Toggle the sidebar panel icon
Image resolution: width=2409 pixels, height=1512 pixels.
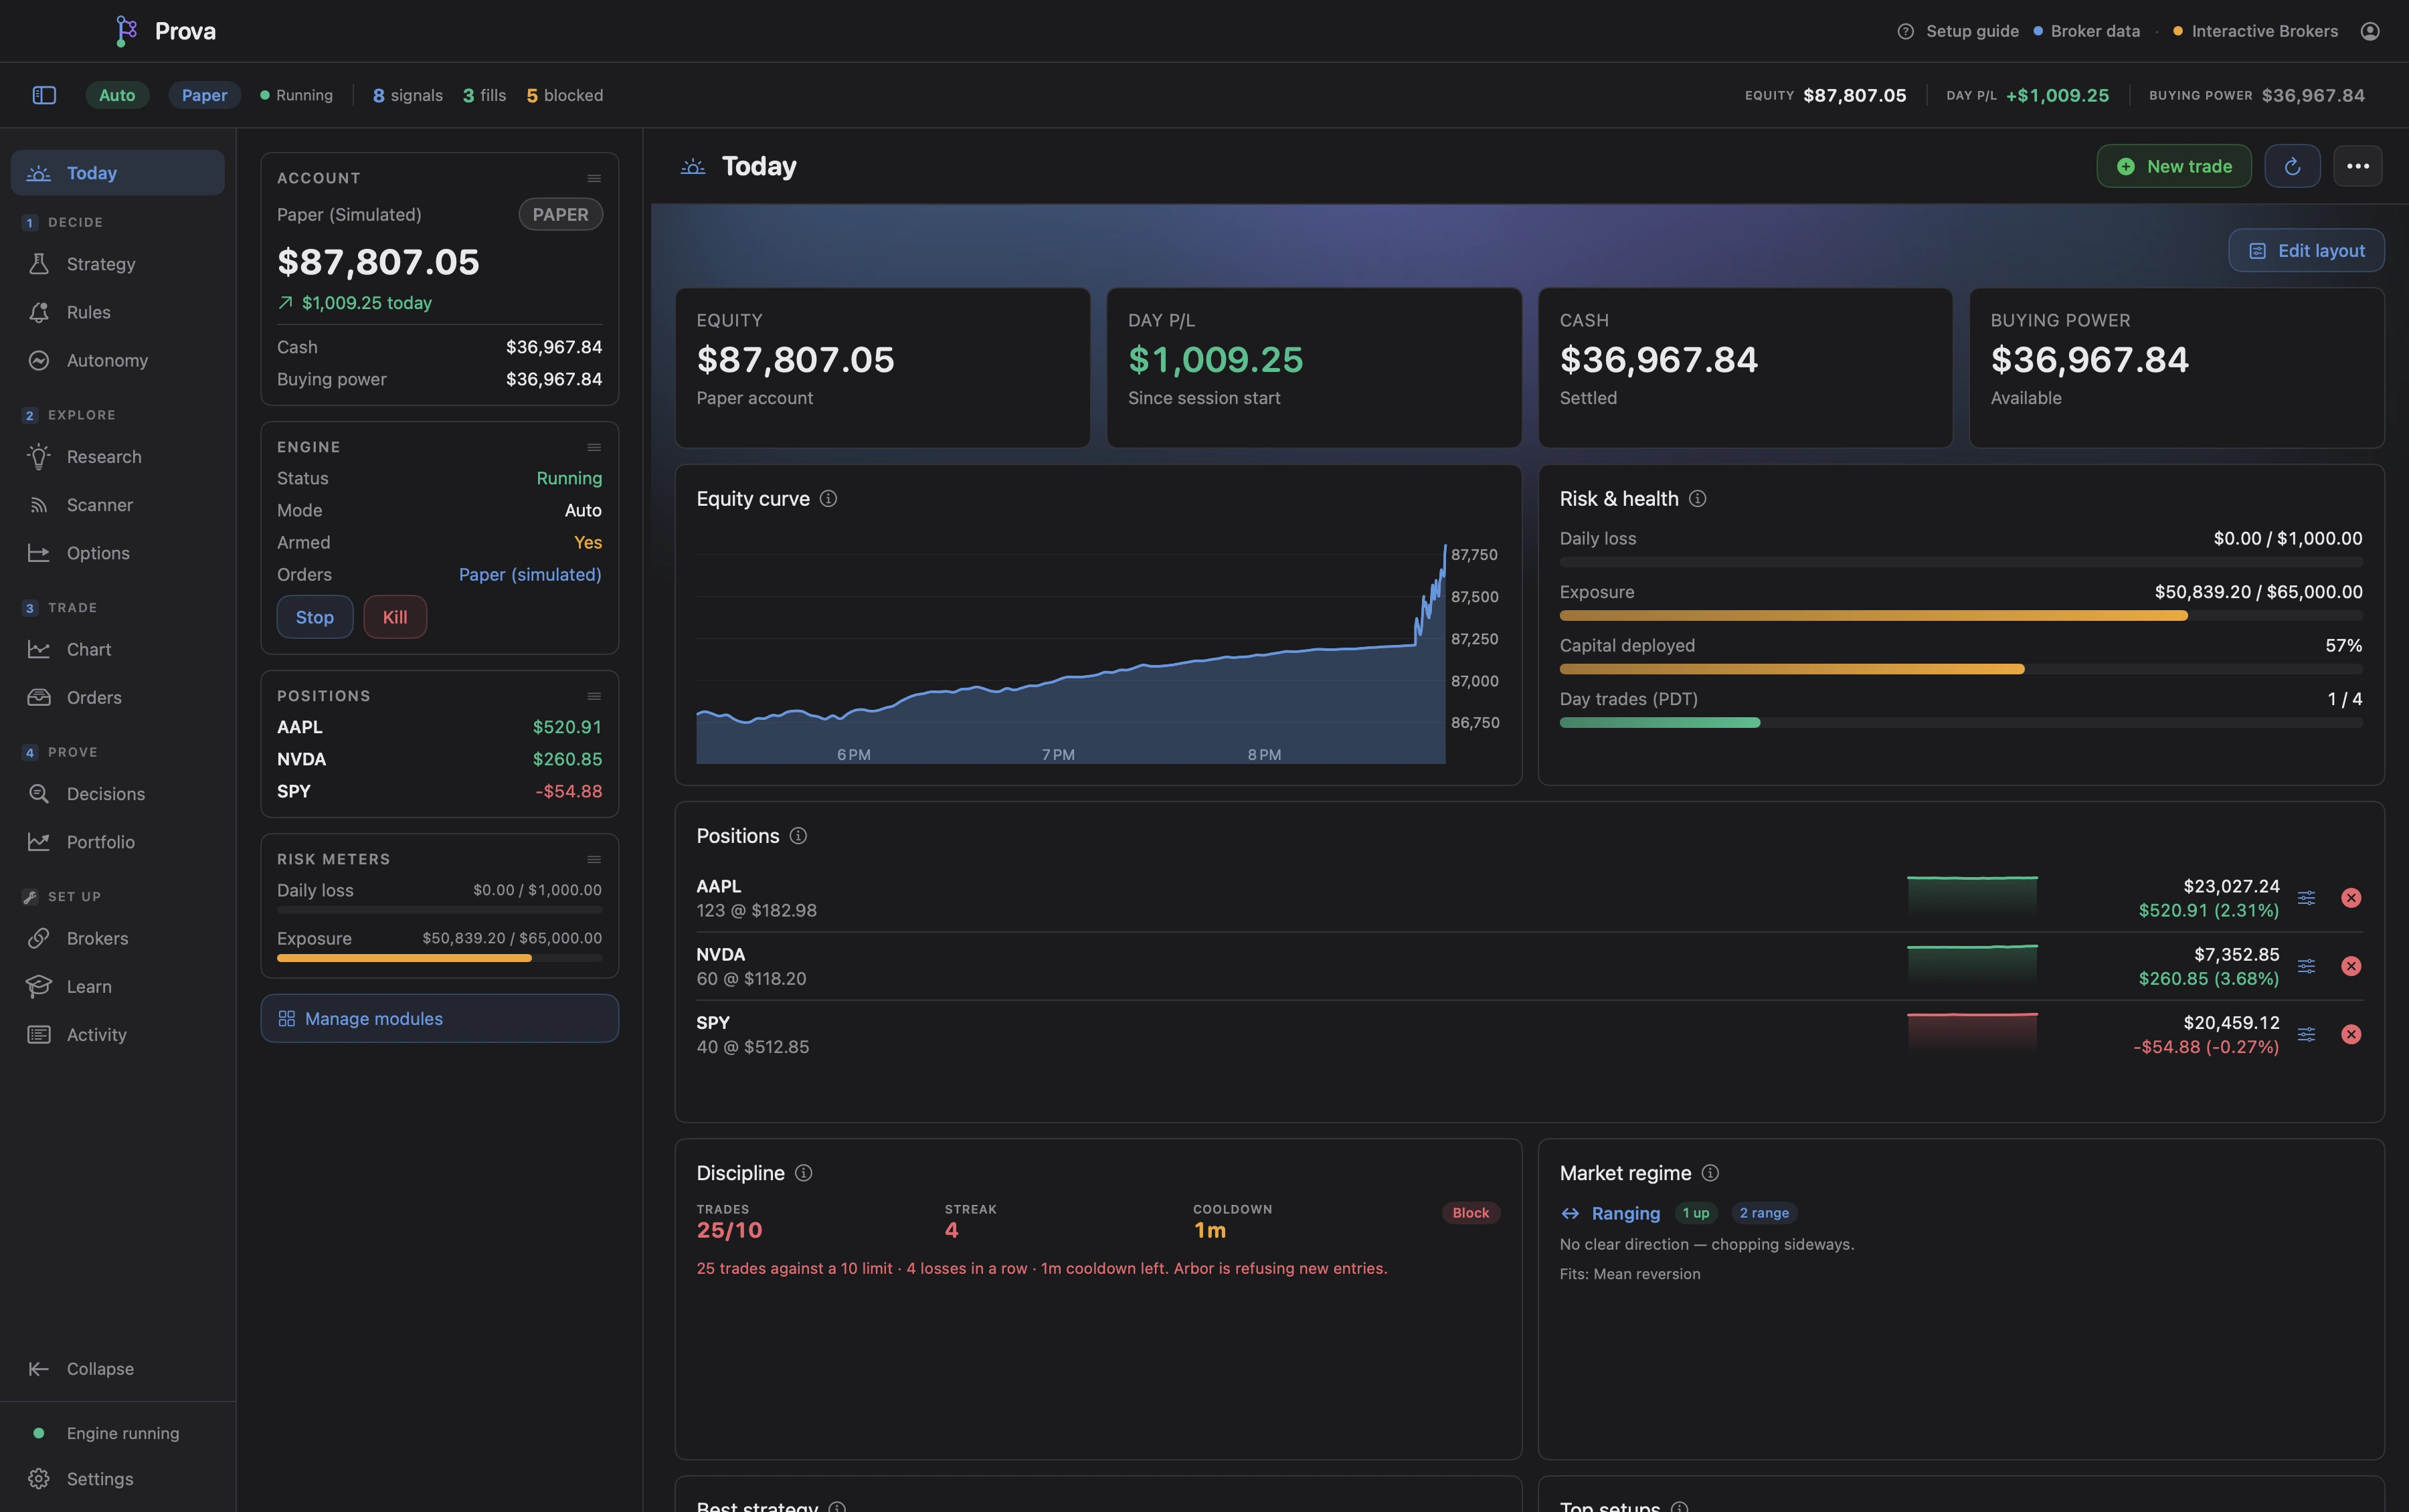click(x=44, y=95)
